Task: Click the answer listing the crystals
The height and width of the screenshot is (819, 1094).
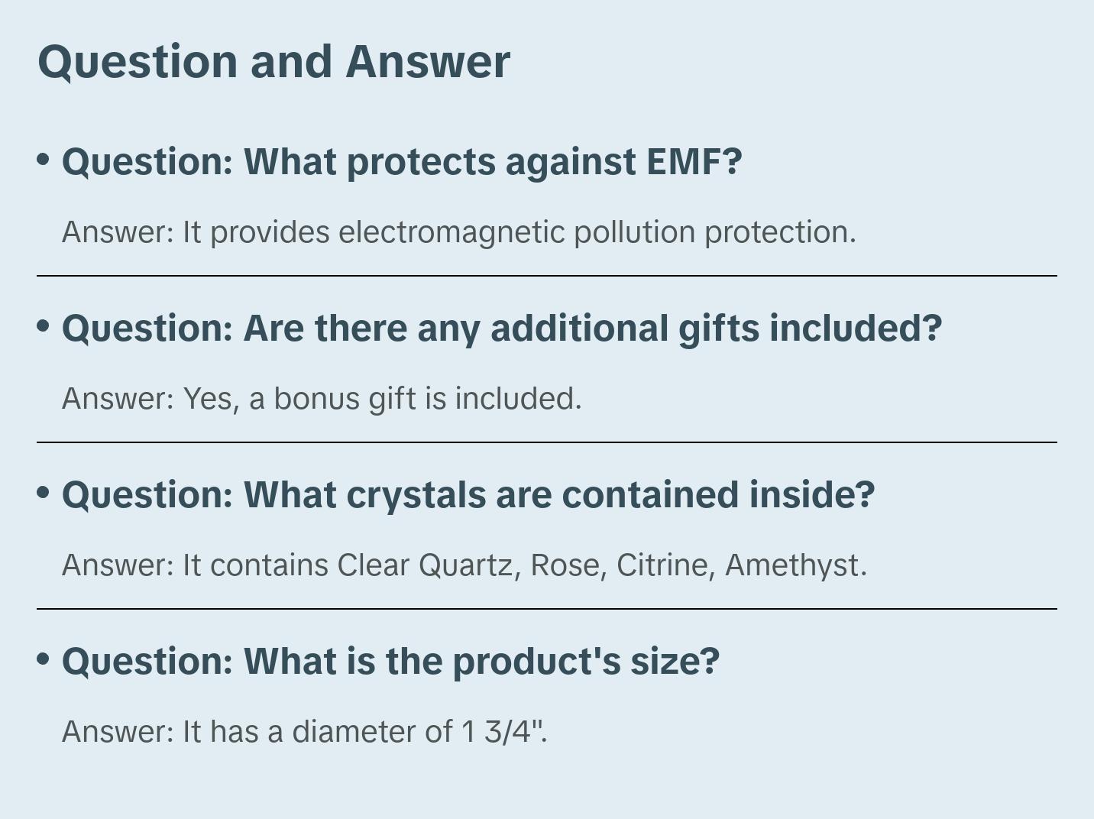Action: coord(464,565)
